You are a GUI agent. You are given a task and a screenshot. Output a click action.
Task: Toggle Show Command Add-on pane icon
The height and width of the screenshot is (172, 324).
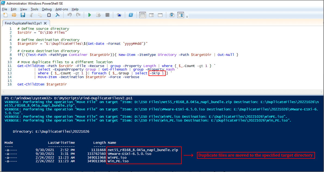tap(181, 15)
